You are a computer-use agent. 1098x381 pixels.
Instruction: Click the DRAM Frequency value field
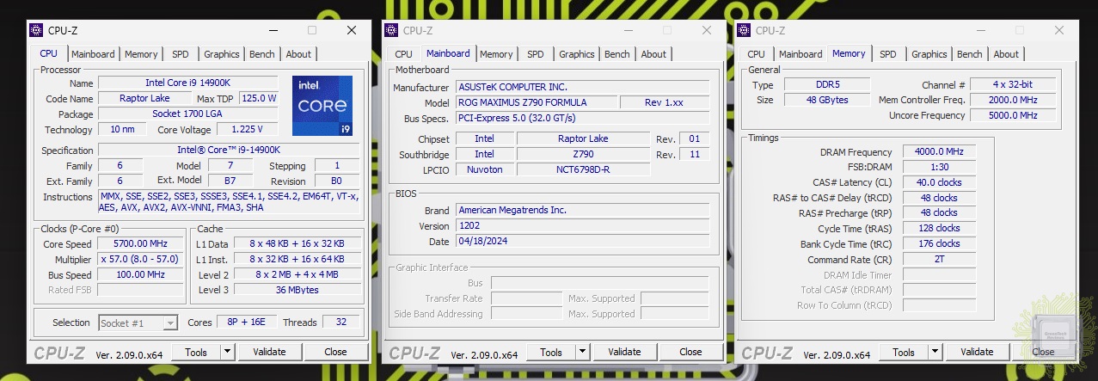[x=939, y=151]
